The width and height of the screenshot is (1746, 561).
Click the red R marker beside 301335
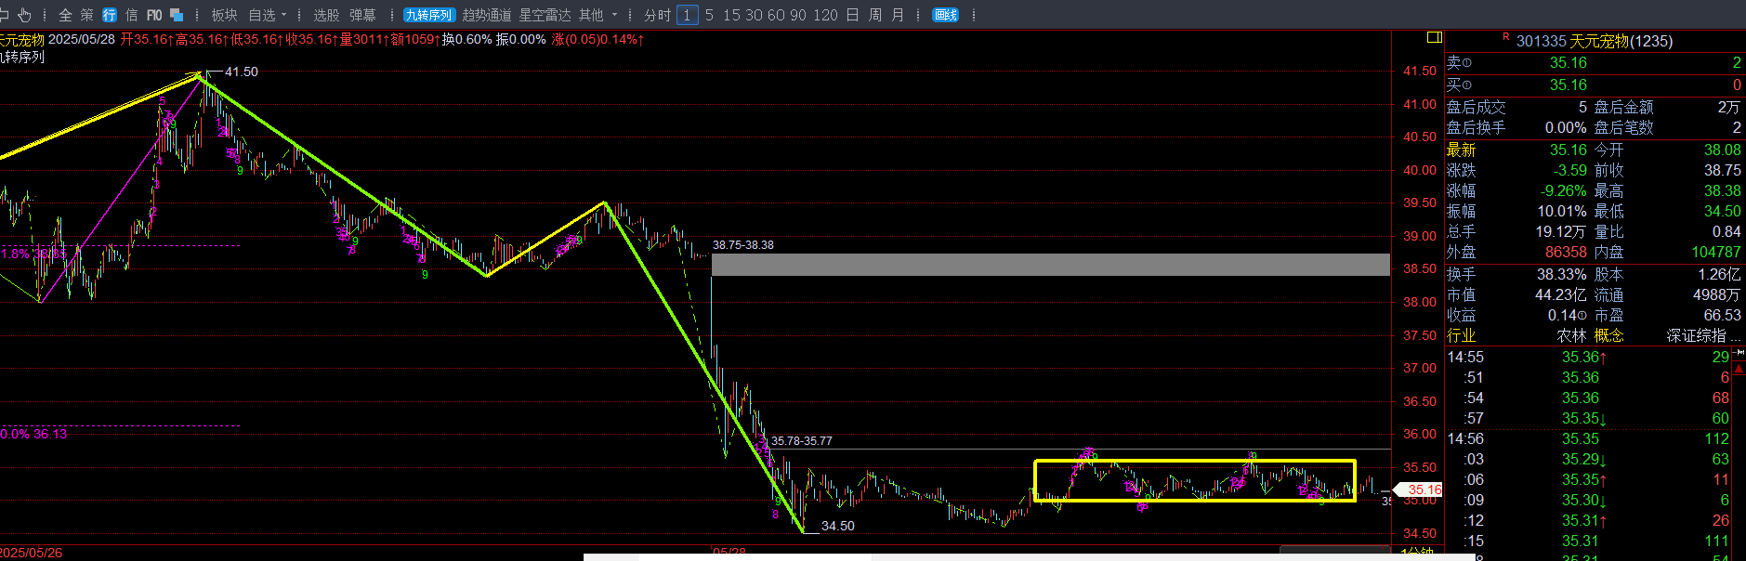1505,37
